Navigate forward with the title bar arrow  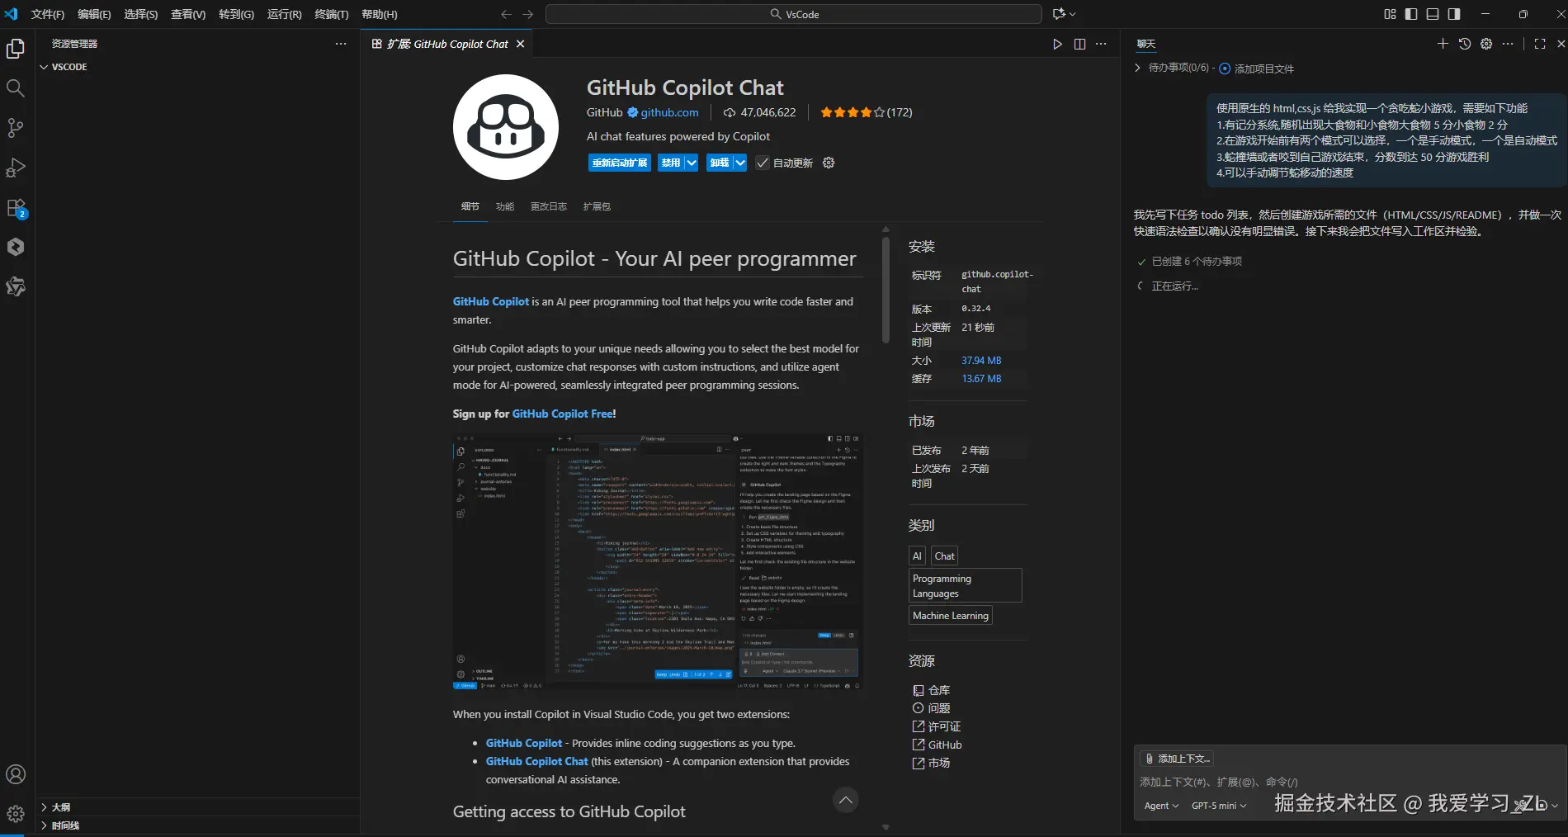tap(528, 14)
